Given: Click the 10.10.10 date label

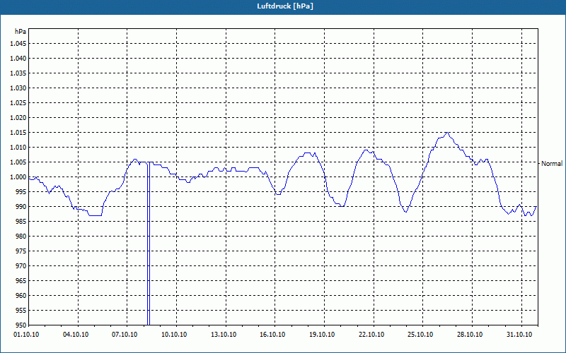Looking at the screenshot, I should point(174,335).
